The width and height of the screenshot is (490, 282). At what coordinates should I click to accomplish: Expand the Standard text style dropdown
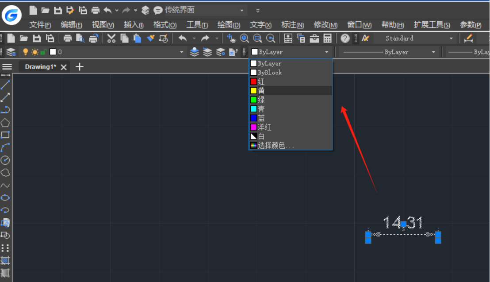coord(451,39)
